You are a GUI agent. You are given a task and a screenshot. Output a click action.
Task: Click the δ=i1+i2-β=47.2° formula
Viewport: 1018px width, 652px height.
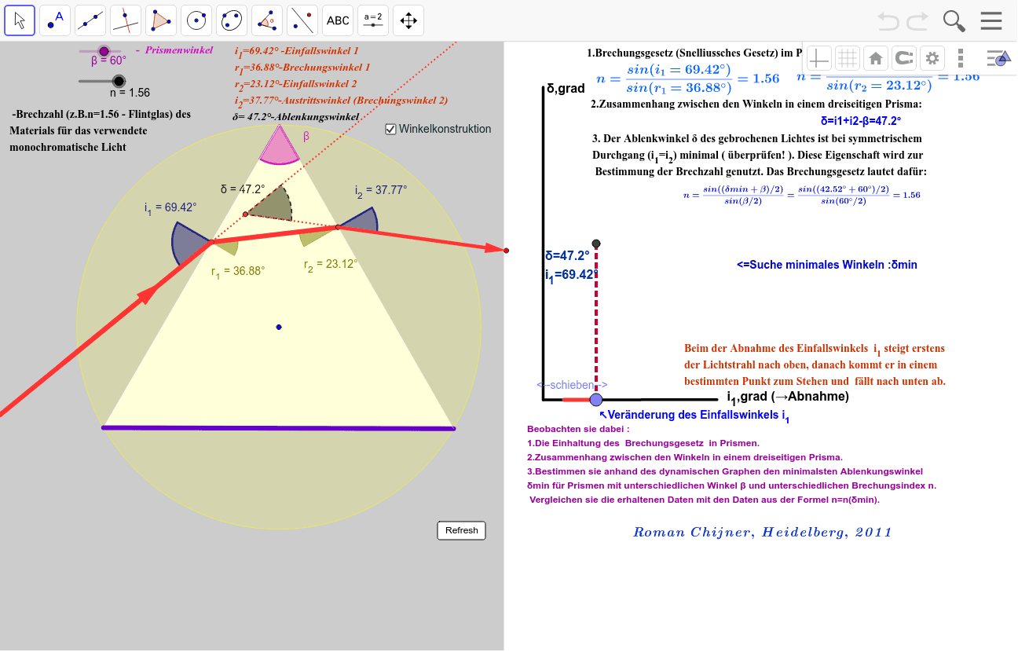coord(861,121)
